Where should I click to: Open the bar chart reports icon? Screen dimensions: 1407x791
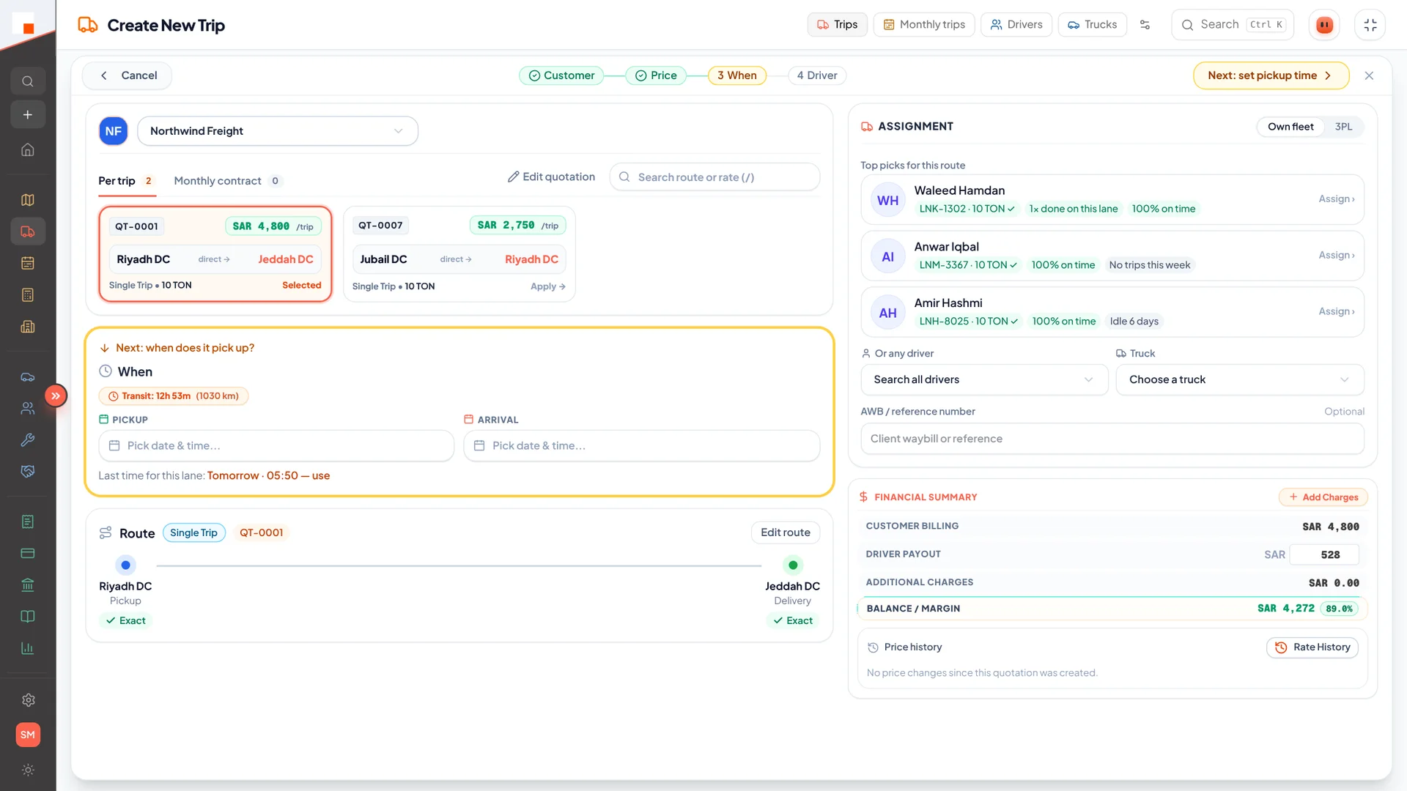(x=28, y=648)
